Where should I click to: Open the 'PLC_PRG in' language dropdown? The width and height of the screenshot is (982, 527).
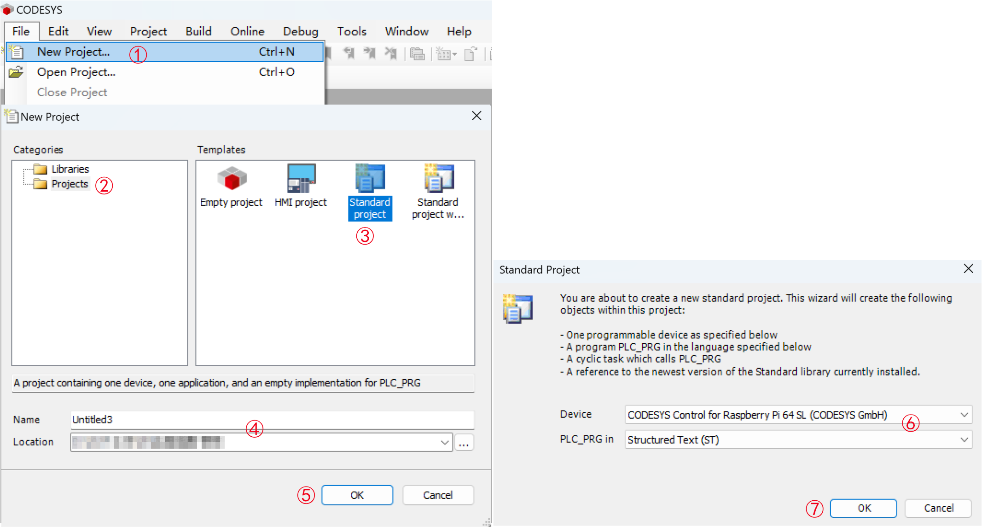point(964,439)
